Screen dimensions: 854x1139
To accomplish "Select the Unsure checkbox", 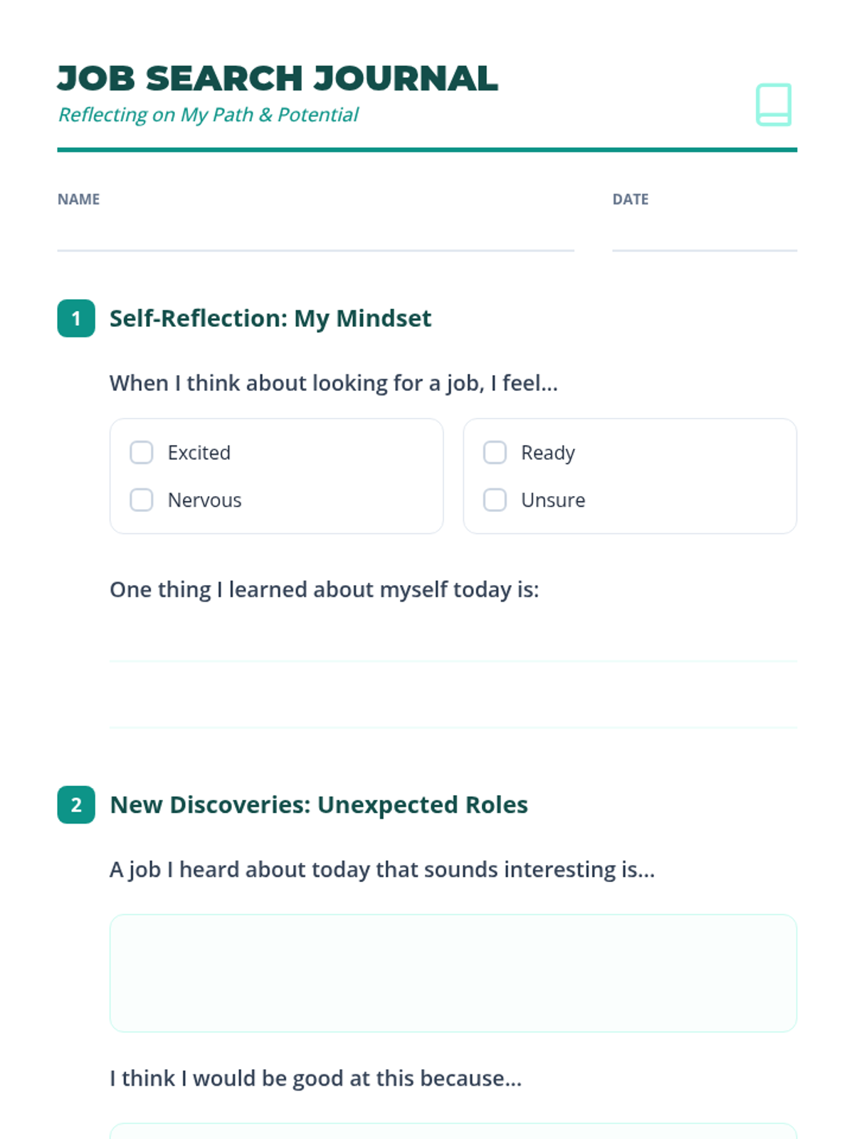I will tap(495, 500).
